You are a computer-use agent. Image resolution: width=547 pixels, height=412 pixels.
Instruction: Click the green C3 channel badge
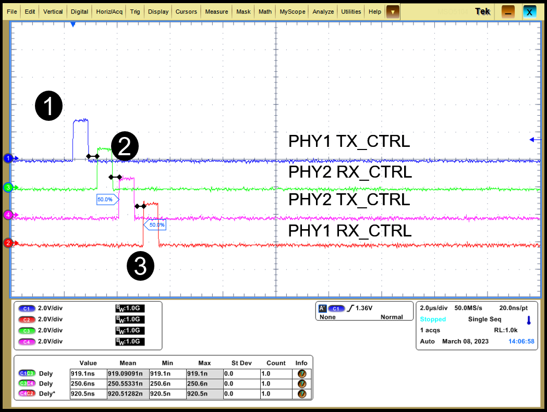[26, 330]
